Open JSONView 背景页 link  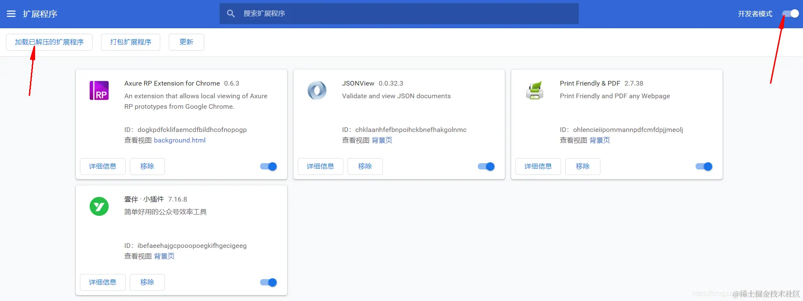382,140
